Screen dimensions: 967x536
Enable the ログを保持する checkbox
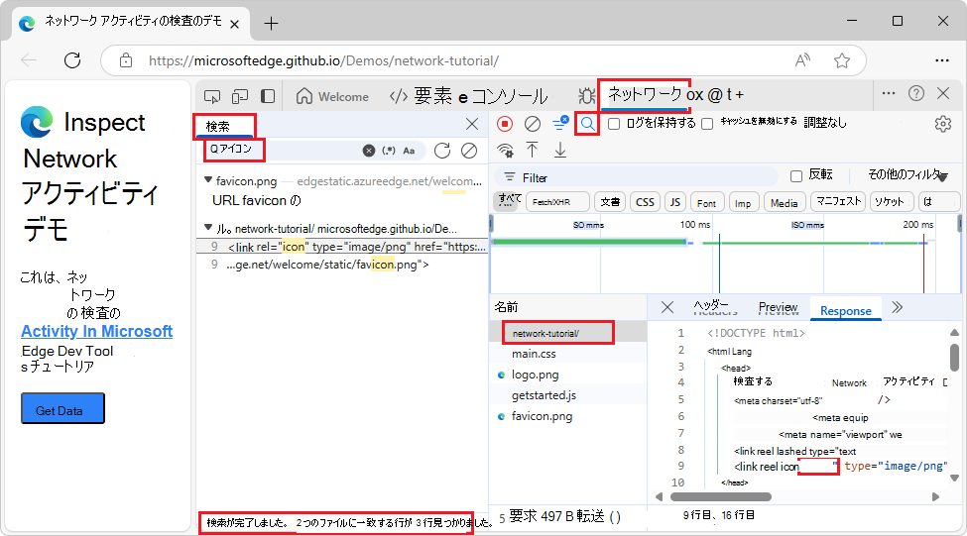614,124
